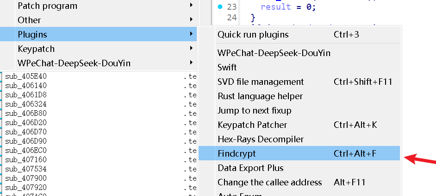Open the Other submenu
This screenshot has width=436, height=196.
tap(99, 20)
